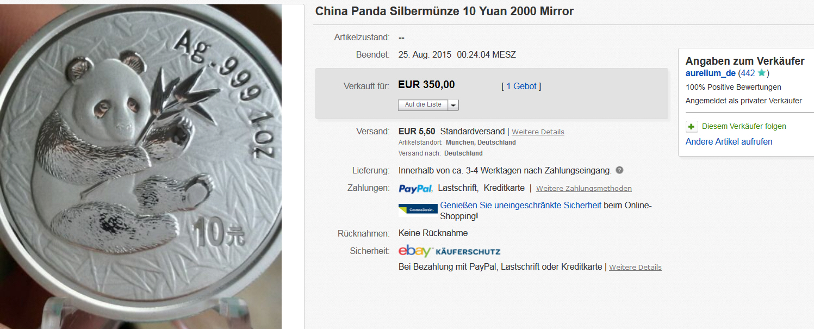Click the Auf die Liste button
814x329 pixels.
pyautogui.click(x=423, y=105)
